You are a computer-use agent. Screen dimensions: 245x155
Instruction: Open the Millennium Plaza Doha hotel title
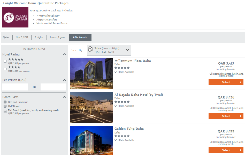coord(133,61)
